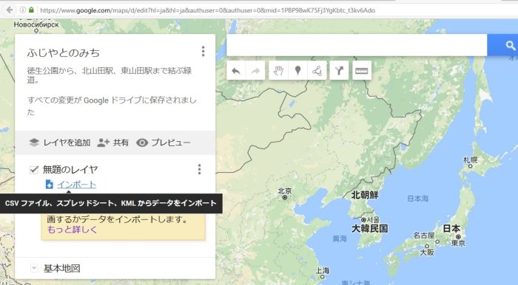This screenshot has width=518, height=285.
Task: Click 札幌 city label on map
Action: click(471, 159)
